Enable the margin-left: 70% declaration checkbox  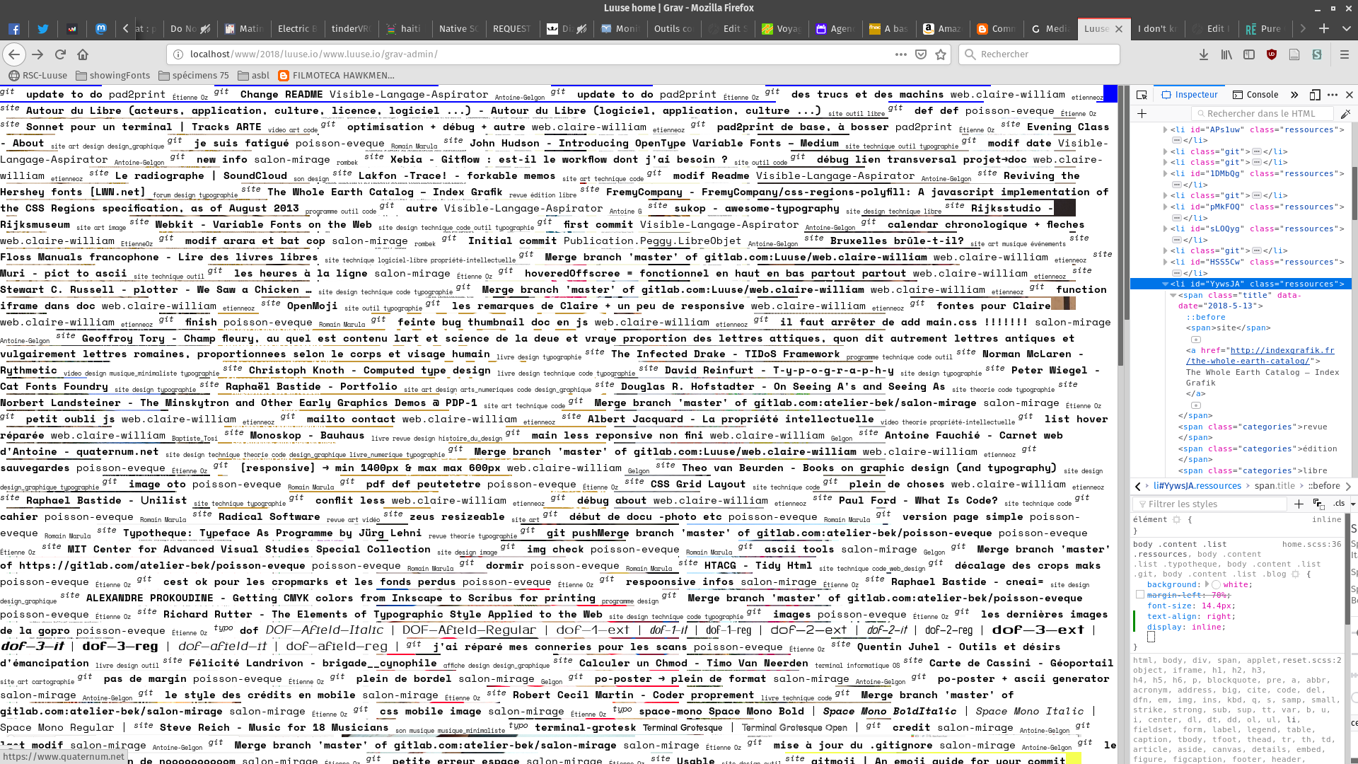1139,595
